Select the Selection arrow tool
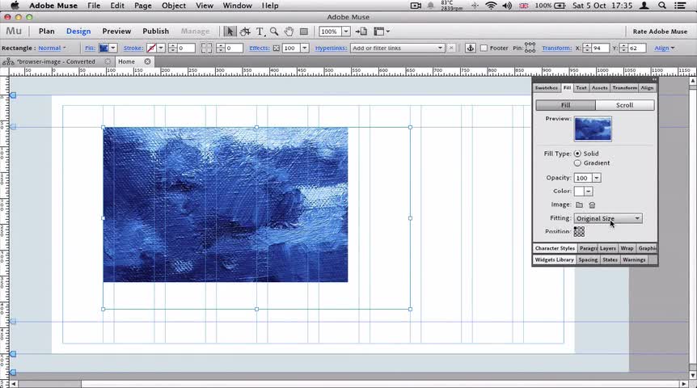The height and width of the screenshot is (388, 697). (x=230, y=32)
